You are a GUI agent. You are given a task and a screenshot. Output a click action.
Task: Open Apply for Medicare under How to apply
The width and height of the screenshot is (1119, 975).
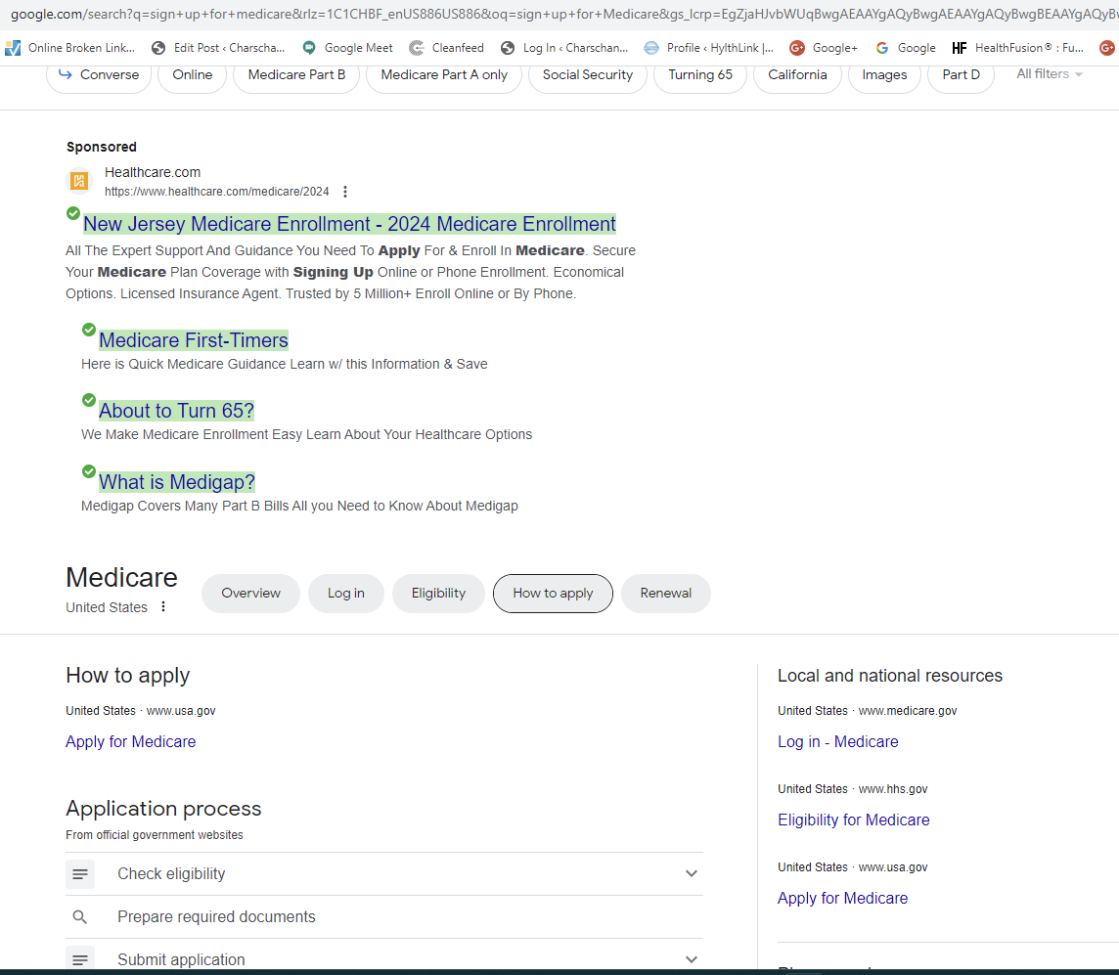(131, 742)
